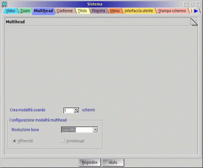Open the Titolo tab
203x168 pixels.
tap(82, 11)
